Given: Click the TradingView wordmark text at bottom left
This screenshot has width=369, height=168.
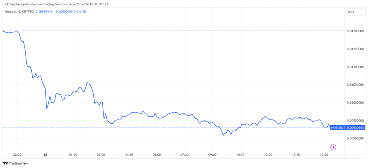Looking at the screenshot, I should point(19,163).
